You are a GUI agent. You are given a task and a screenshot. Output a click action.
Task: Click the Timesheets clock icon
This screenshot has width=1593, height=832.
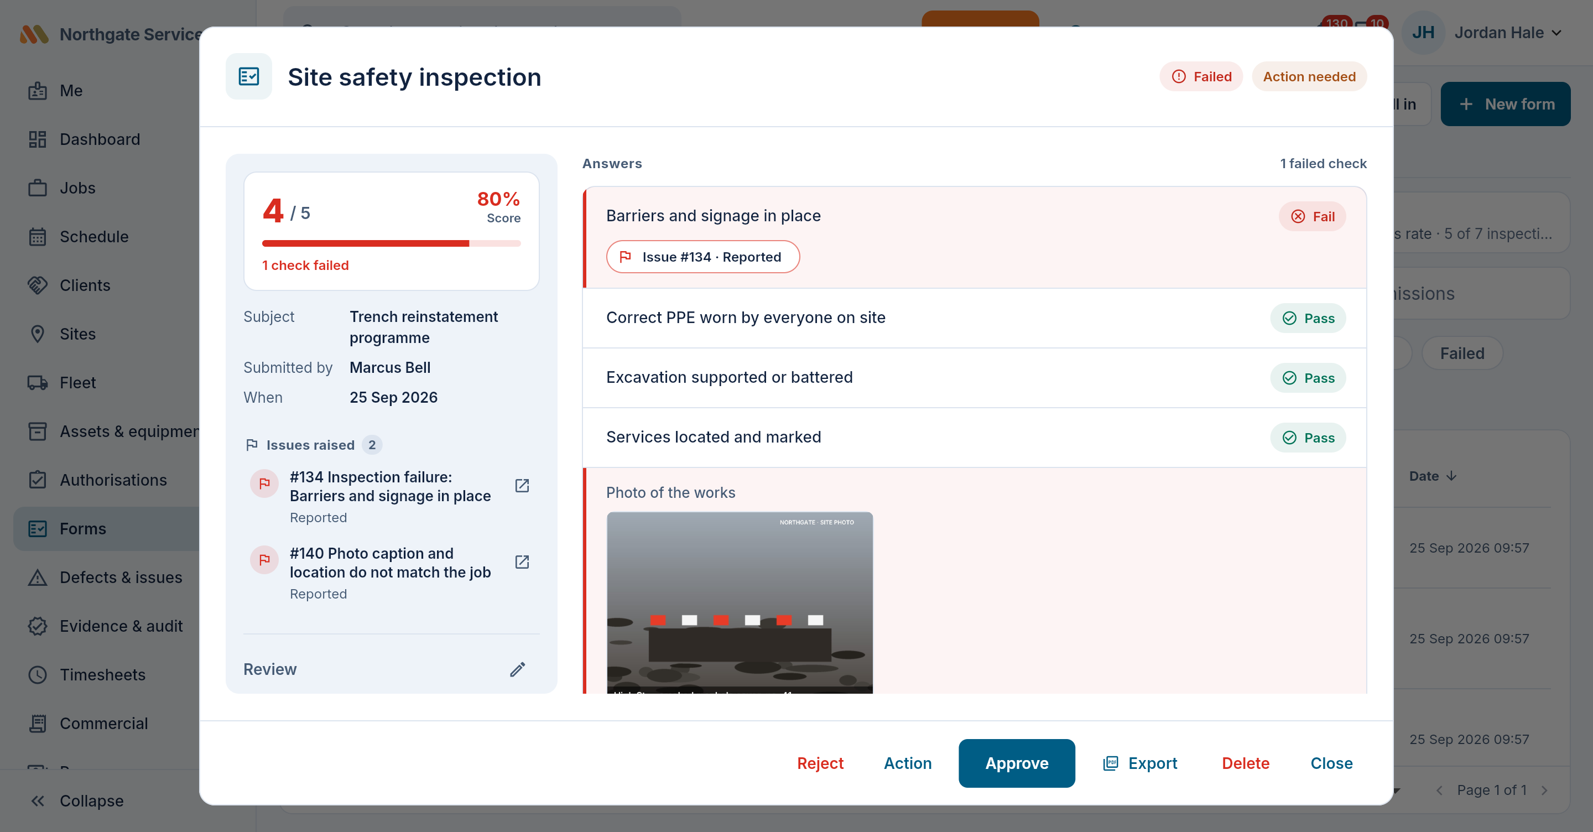[x=38, y=674]
